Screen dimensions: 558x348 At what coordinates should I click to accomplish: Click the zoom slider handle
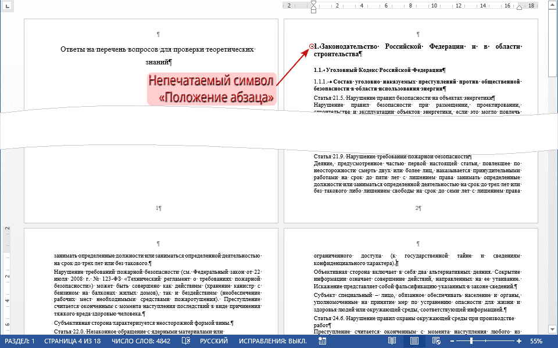pos(471,342)
